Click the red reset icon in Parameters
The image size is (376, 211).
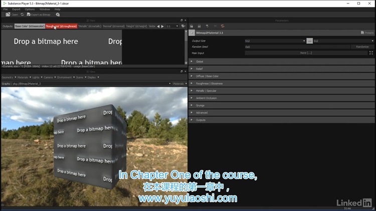tap(223, 26)
